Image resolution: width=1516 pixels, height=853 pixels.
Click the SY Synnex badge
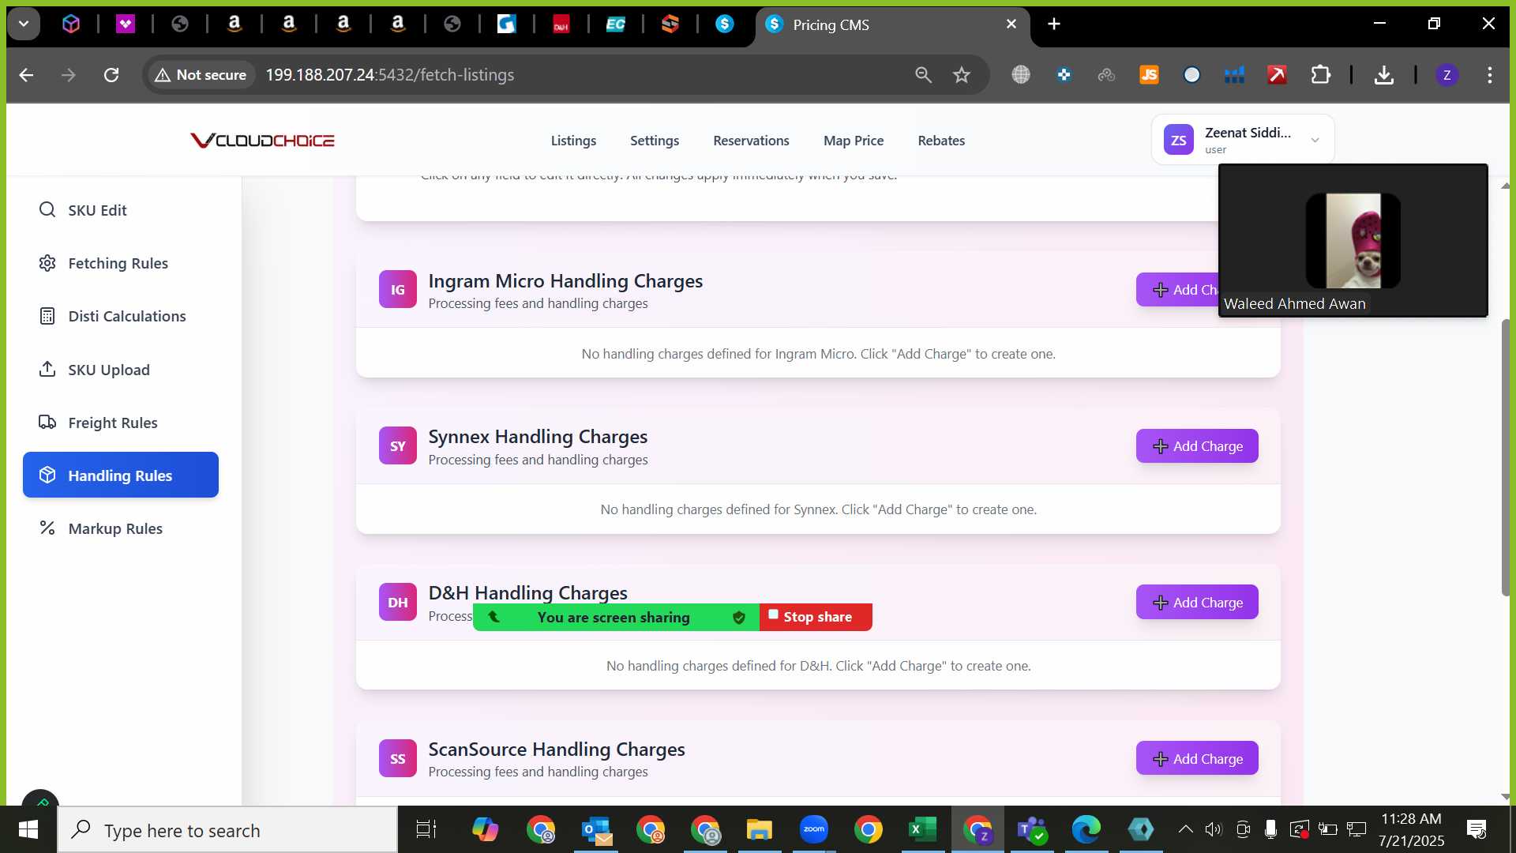tap(397, 445)
